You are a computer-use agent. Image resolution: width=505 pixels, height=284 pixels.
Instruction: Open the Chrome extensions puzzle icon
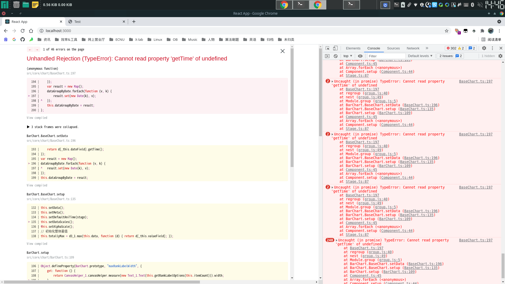(482, 31)
